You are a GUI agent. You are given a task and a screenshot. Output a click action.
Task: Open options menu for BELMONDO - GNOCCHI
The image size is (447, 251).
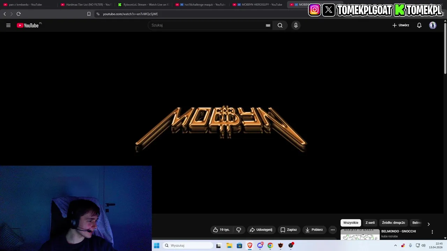(432, 232)
